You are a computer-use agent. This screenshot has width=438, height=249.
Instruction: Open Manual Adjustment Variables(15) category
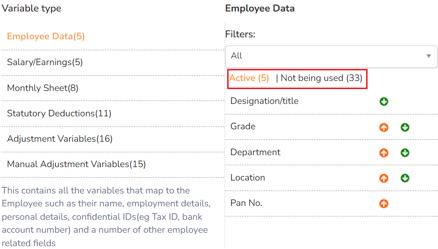[x=76, y=164]
